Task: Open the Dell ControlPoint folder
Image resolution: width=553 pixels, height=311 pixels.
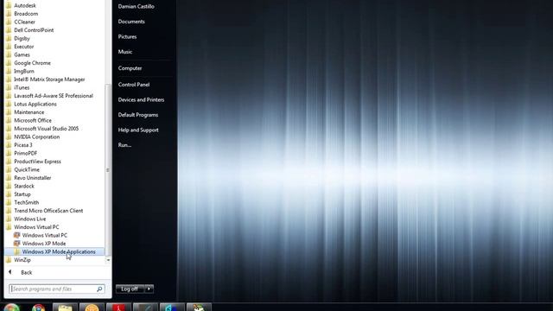Action: (34, 30)
